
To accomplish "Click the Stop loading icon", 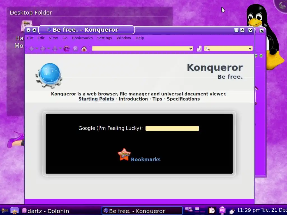I will [x=75, y=49].
